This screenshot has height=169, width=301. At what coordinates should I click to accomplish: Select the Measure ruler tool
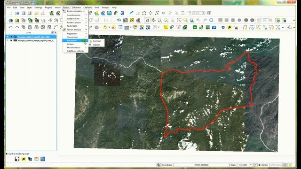(x=127, y=27)
